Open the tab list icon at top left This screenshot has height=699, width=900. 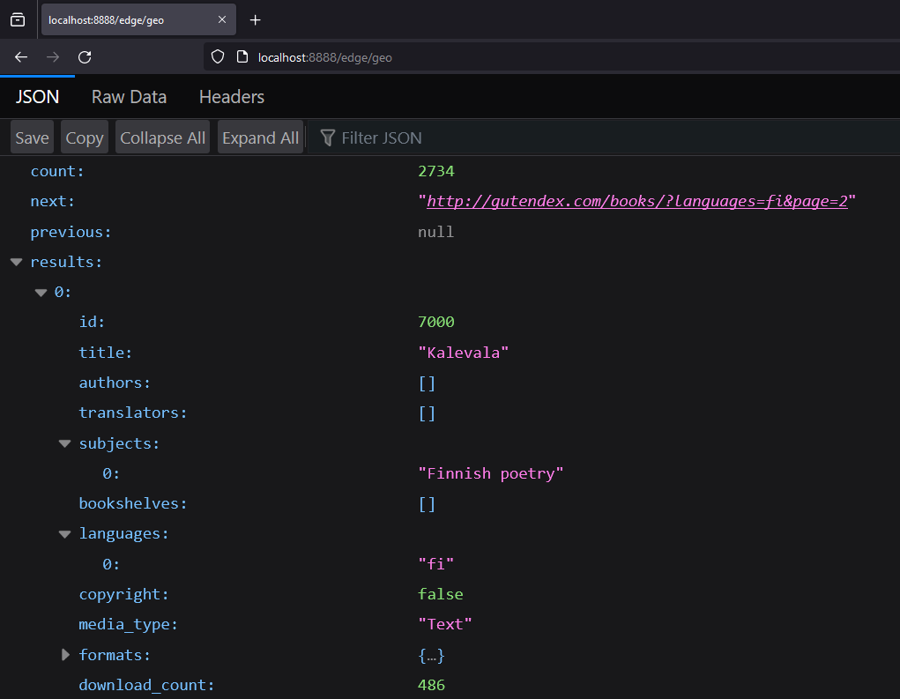click(18, 20)
